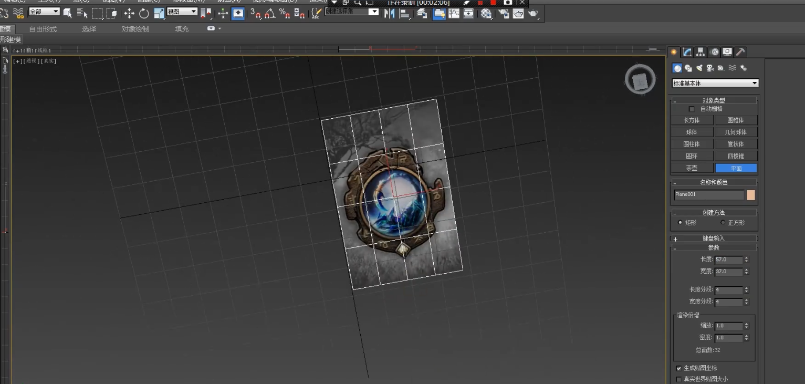This screenshot has width=805, height=384.
Task: Open the 填充 ribbon tab
Action: point(182,29)
